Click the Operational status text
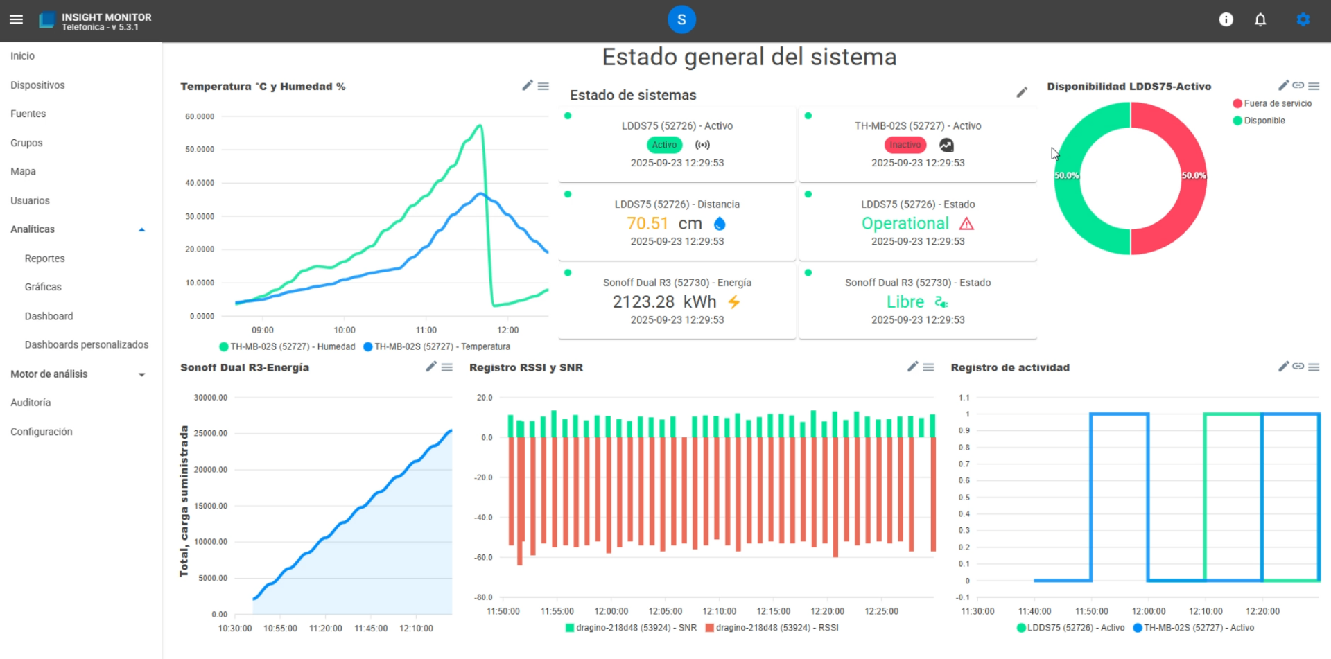Screen dimensions: 1331x659 pyautogui.click(x=905, y=224)
